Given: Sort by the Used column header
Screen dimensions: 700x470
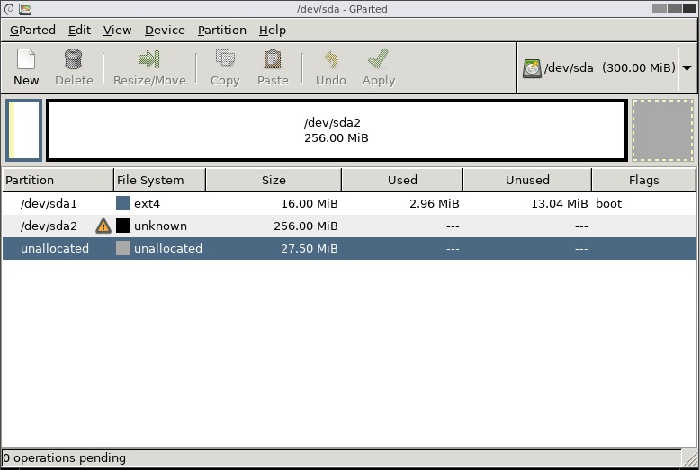Looking at the screenshot, I should click(402, 180).
